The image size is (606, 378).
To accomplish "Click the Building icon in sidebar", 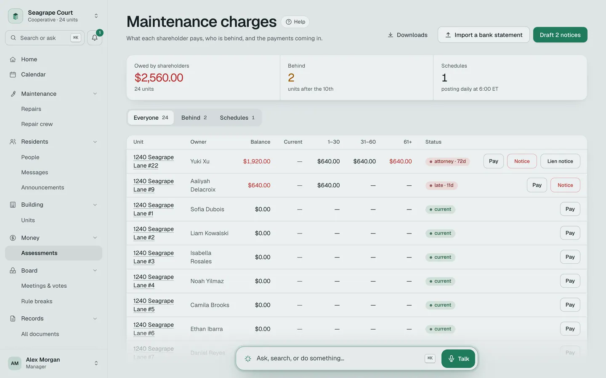I will (13, 205).
